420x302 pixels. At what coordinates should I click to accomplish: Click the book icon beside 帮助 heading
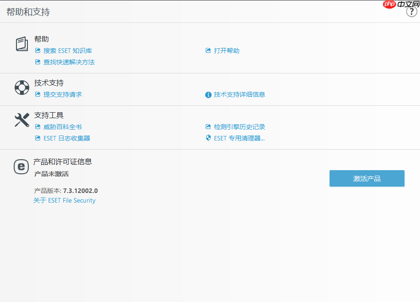21,44
